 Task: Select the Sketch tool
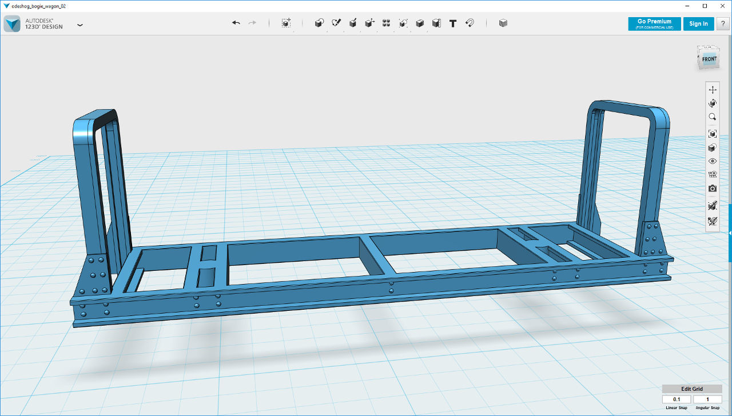point(336,23)
